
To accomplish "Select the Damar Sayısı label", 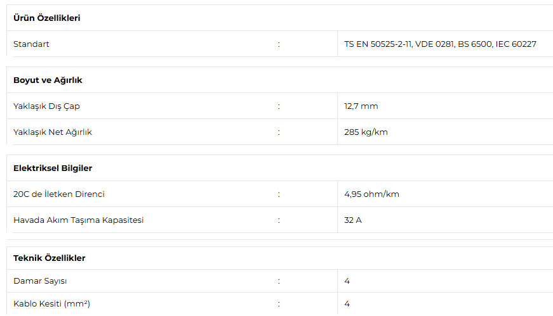I will pyautogui.click(x=40, y=281).
